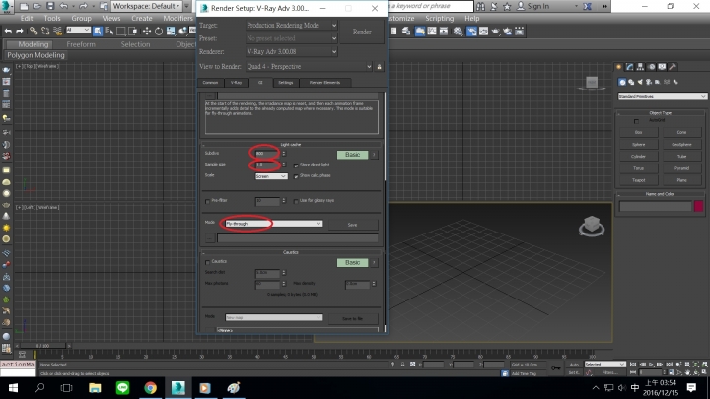Create a Sphere primitive
This screenshot has width=710, height=399.
click(x=638, y=144)
